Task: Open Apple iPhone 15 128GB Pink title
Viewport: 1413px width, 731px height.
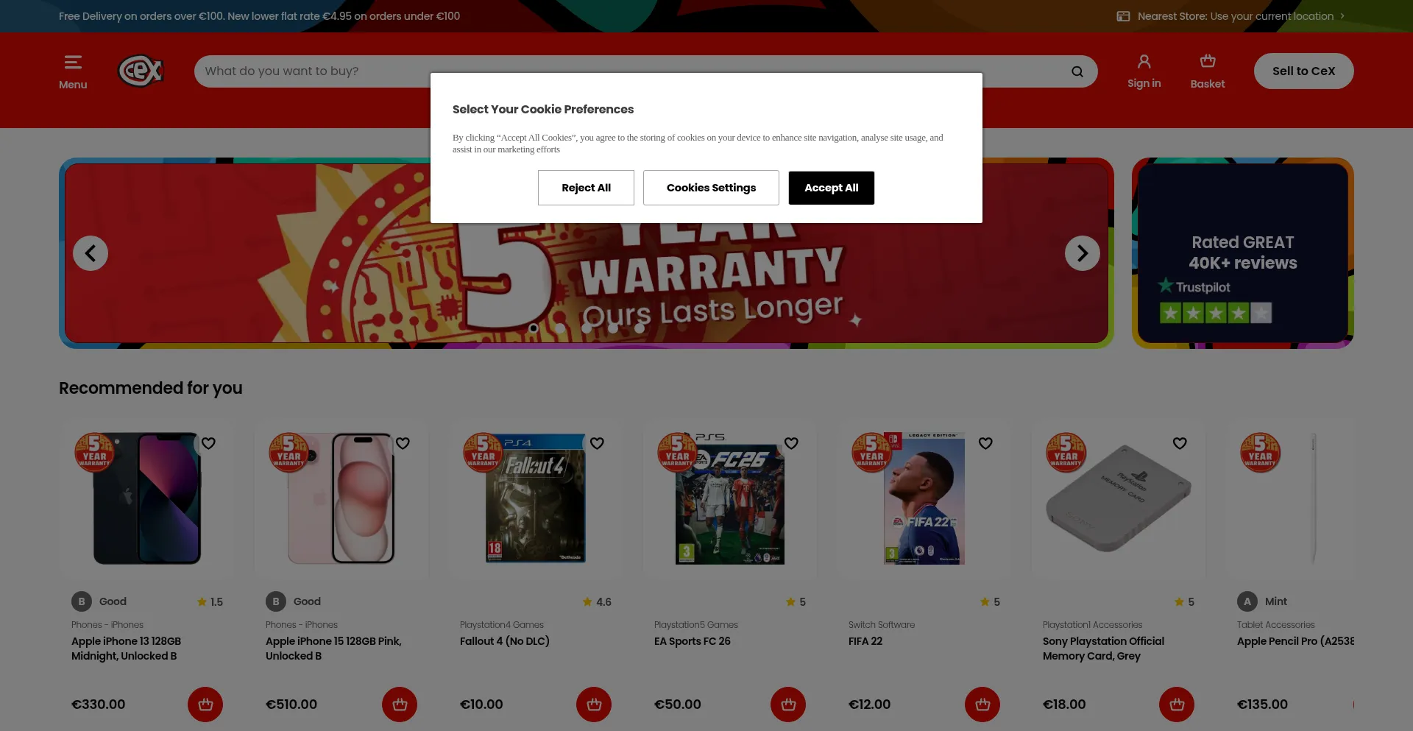Action: pos(333,649)
